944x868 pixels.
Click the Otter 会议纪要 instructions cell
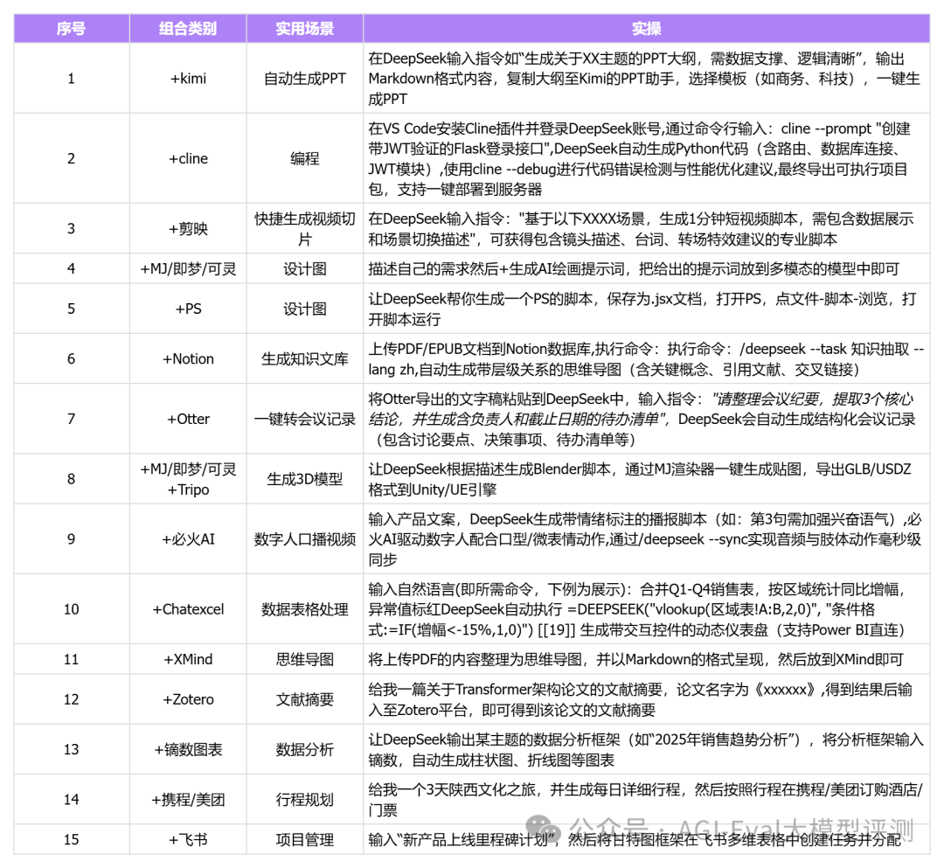(647, 419)
